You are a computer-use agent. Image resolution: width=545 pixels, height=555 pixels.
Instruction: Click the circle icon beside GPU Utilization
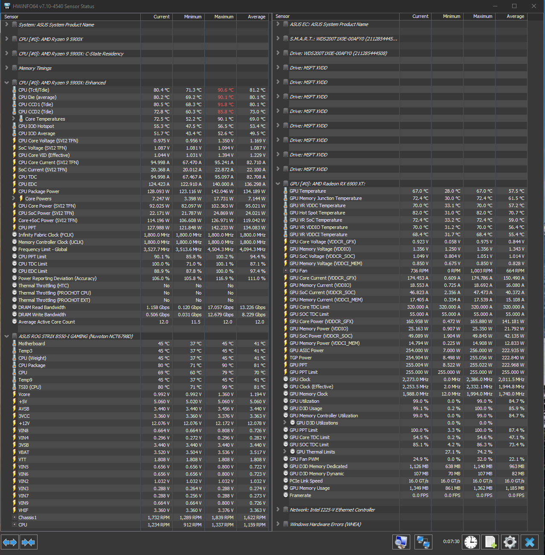click(x=286, y=401)
